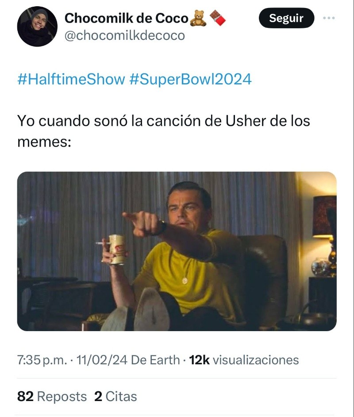Show the 82 Reposts list
This screenshot has height=417, width=354.
coord(52,396)
